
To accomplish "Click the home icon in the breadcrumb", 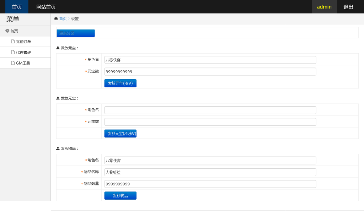I will click(x=56, y=19).
